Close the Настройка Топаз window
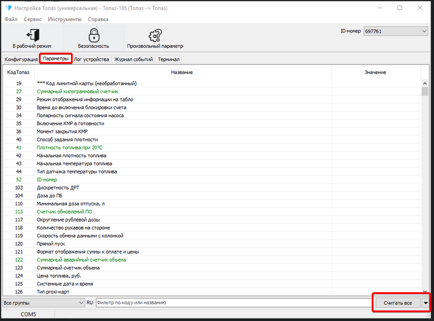 point(420,8)
